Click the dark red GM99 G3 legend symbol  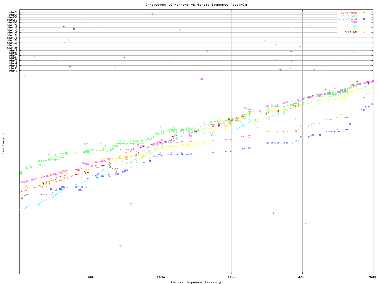tap(364, 32)
